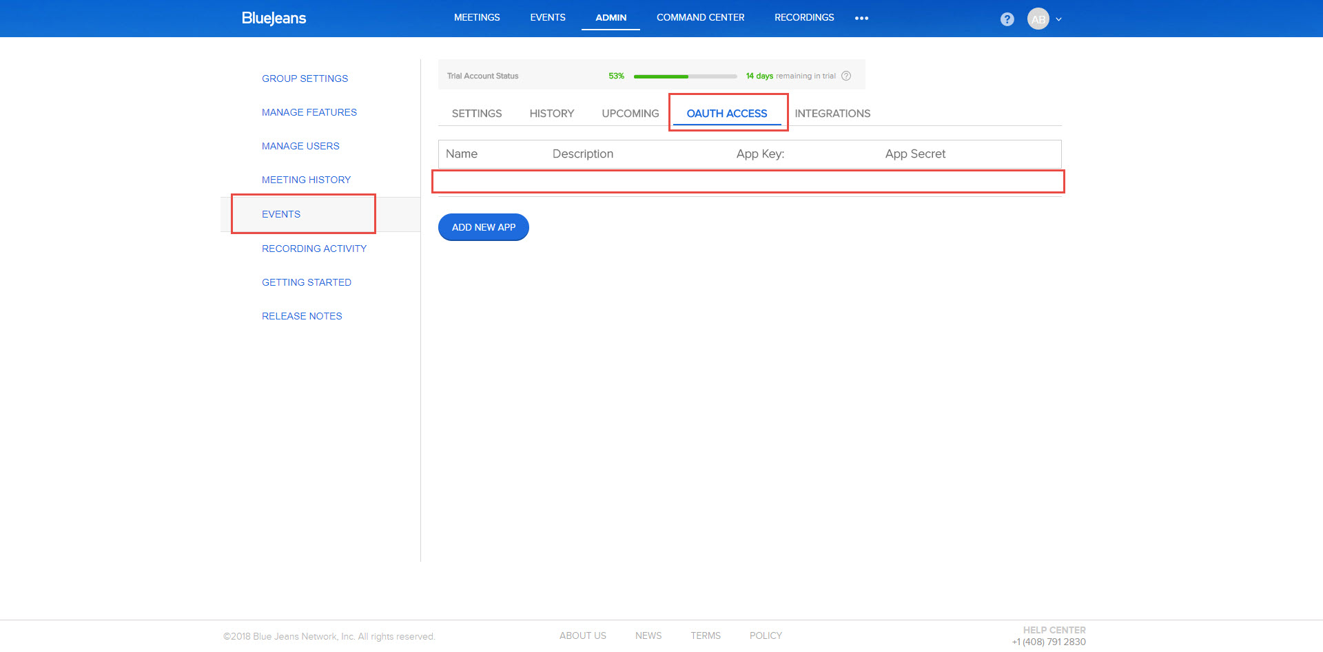Viewport: 1323px width, 652px height.
Task: Open Command Center
Action: pyautogui.click(x=700, y=17)
